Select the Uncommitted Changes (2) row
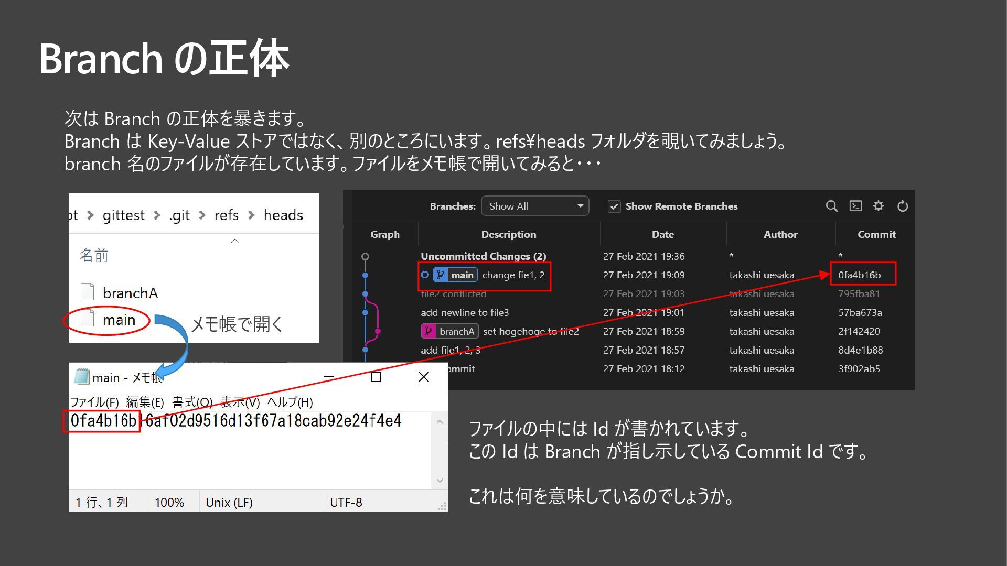Image resolution: width=1007 pixels, height=566 pixels. tap(483, 256)
